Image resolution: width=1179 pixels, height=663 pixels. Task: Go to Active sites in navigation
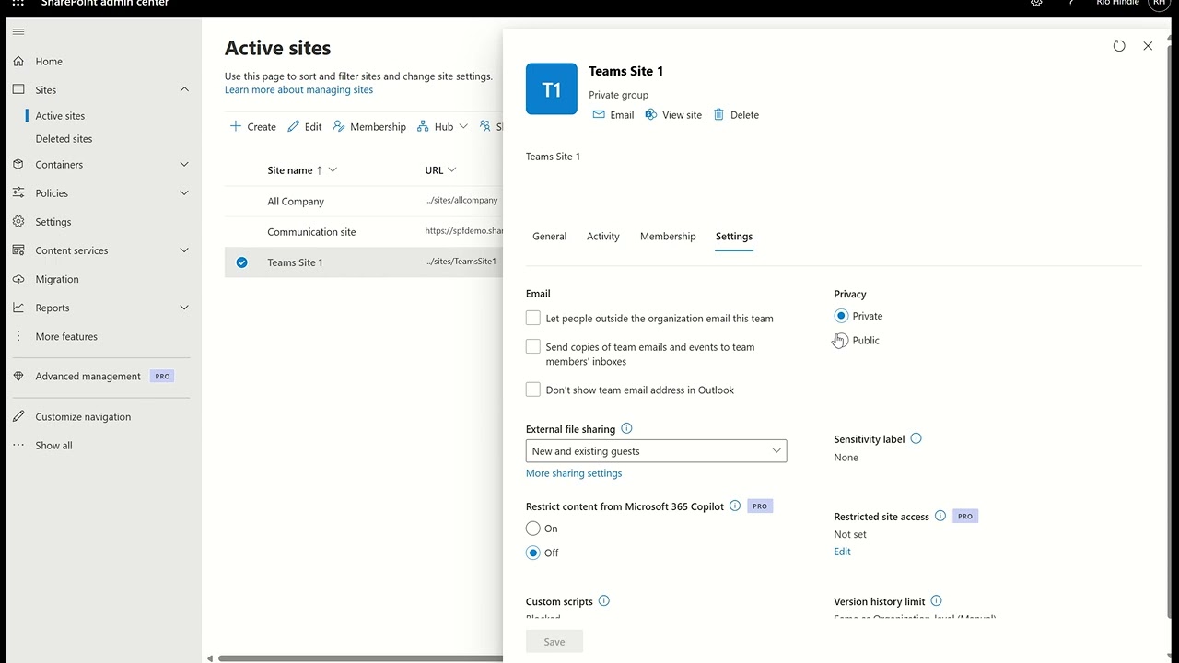60,116
